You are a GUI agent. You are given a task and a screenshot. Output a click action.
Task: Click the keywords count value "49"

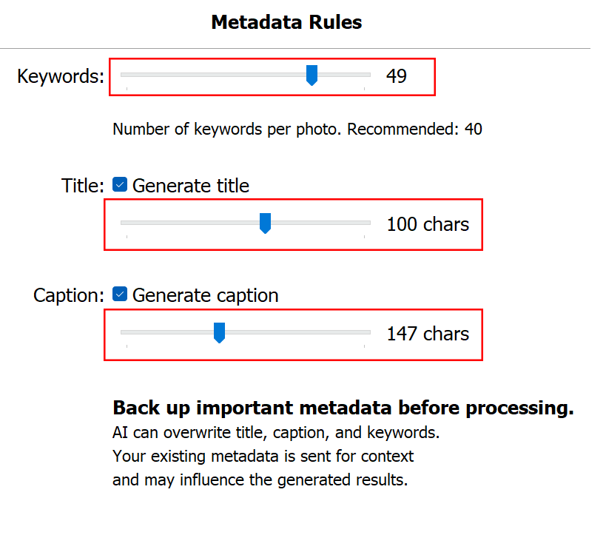pyautogui.click(x=397, y=75)
